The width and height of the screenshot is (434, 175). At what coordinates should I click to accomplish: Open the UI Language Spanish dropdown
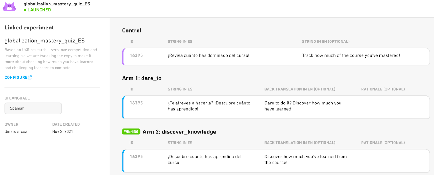click(33, 108)
